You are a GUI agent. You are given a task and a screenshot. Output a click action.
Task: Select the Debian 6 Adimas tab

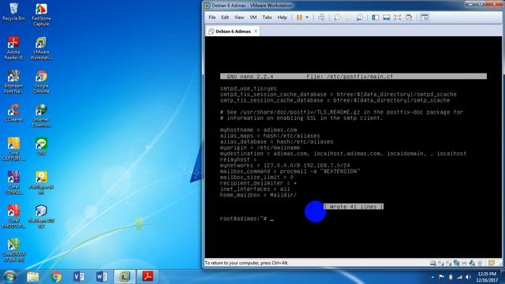click(233, 32)
